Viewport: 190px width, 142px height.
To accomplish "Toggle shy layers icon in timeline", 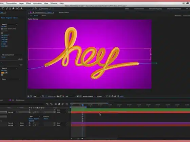I will click(56, 104).
